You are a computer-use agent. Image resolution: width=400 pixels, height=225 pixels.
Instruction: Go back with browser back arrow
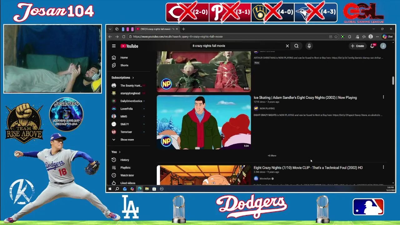click(110, 37)
